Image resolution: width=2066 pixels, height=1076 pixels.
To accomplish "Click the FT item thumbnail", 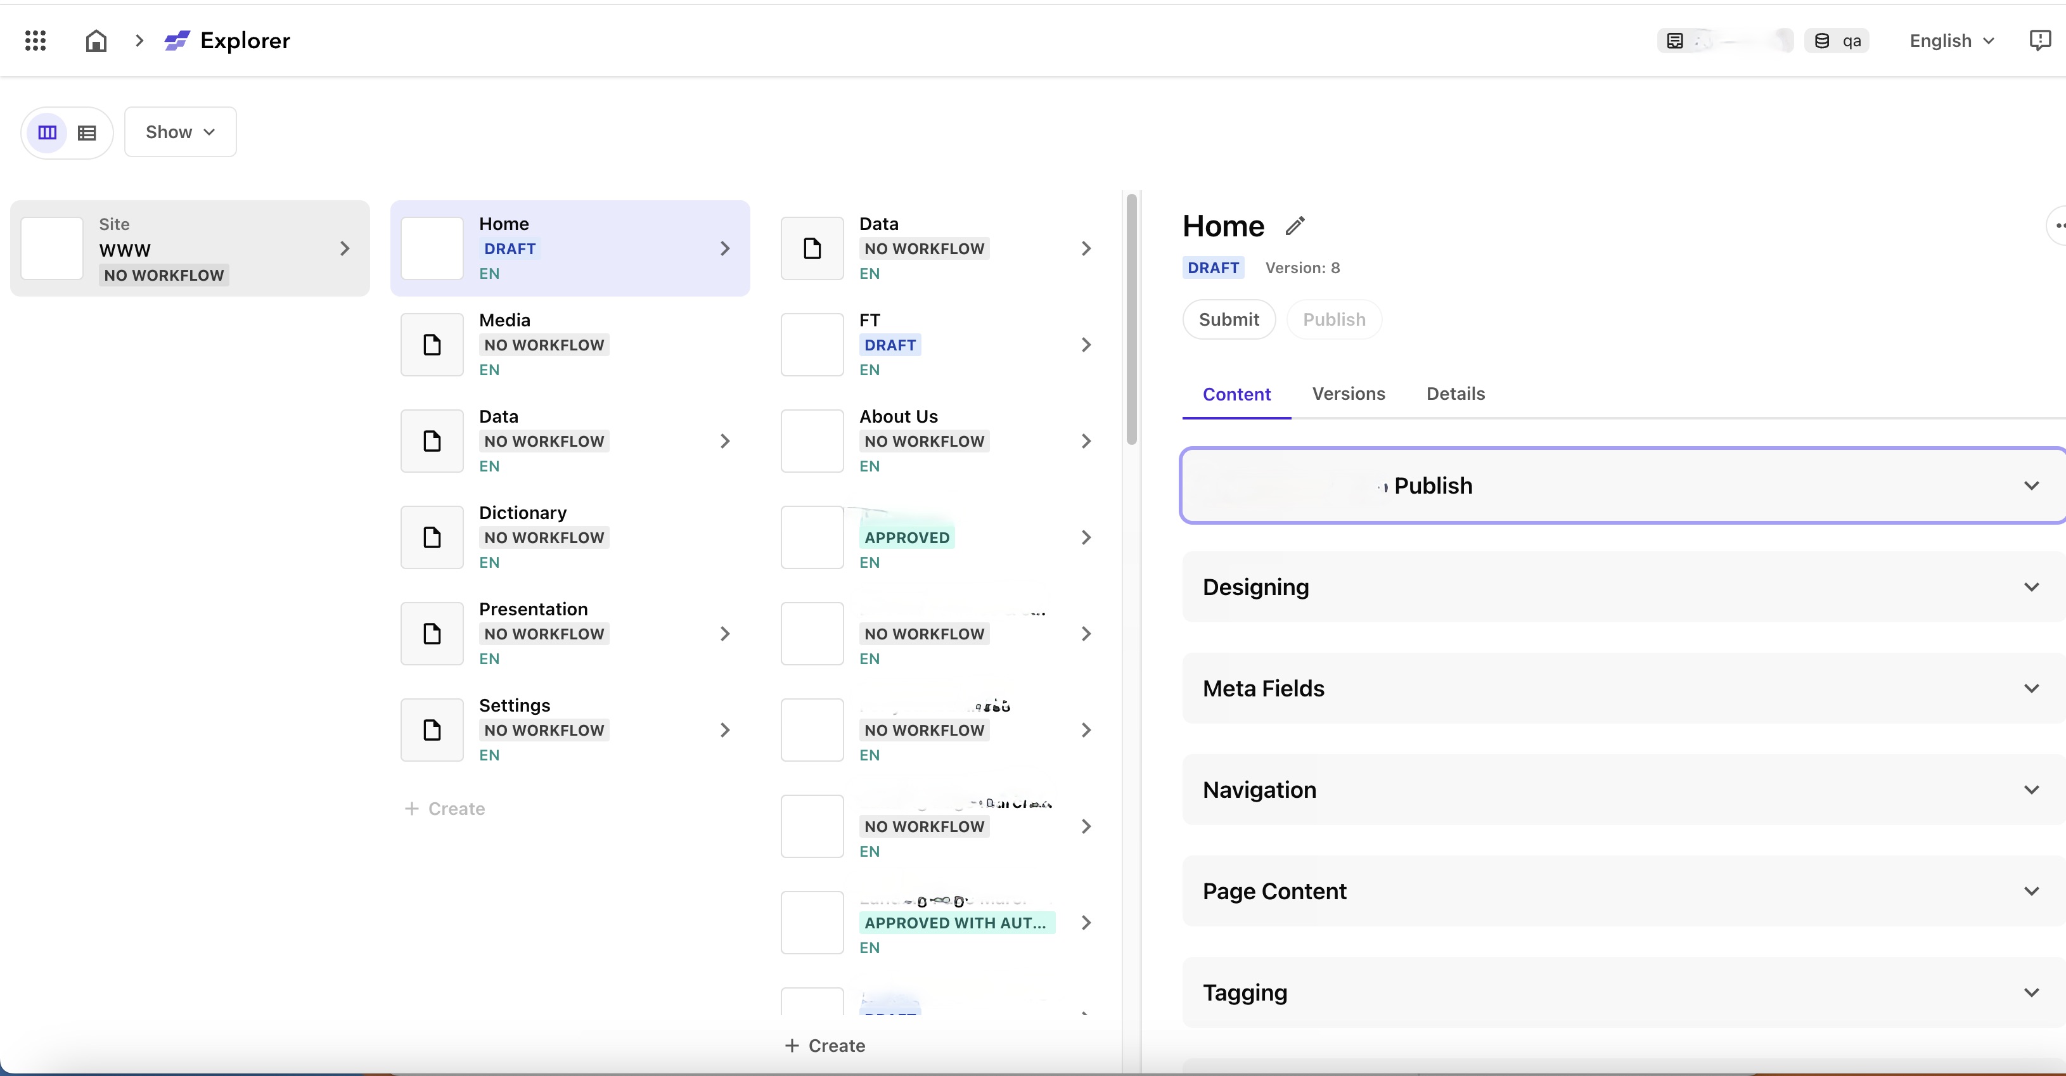I will click(812, 345).
